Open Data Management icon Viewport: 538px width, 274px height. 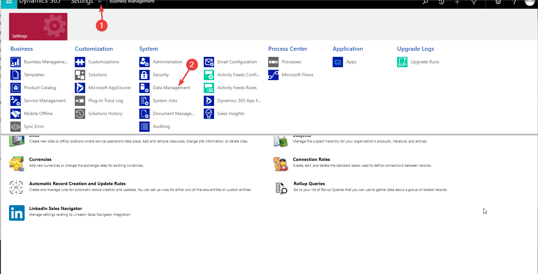tap(144, 88)
